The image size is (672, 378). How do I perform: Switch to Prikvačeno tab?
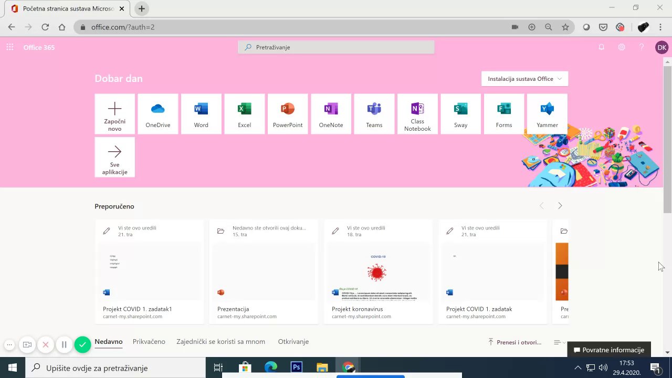[x=149, y=342]
